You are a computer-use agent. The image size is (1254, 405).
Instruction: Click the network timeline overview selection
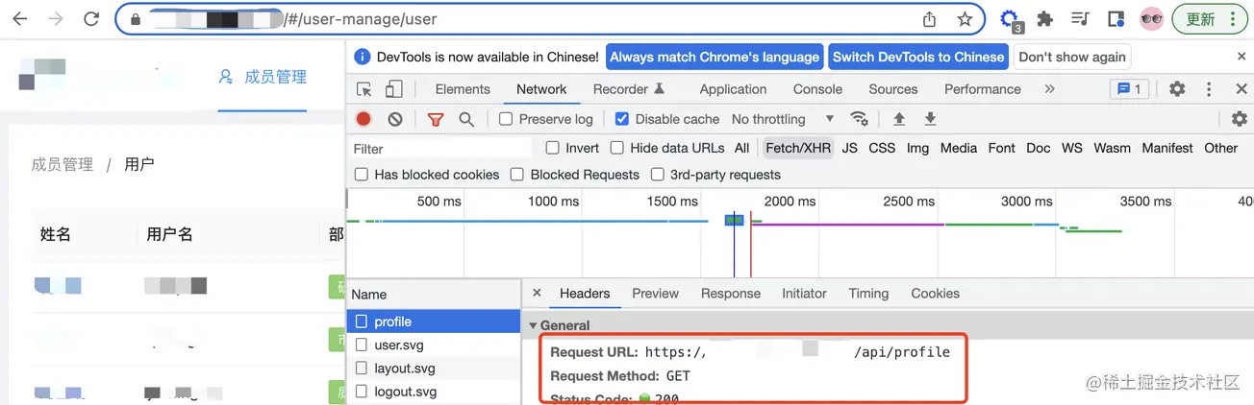pyautogui.click(x=734, y=221)
